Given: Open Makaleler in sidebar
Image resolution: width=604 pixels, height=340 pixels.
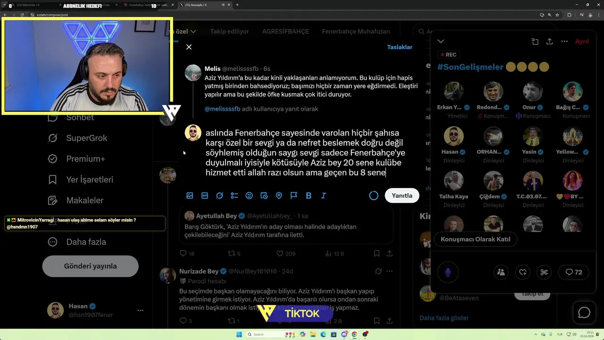Looking at the screenshot, I should pyautogui.click(x=75, y=200).
